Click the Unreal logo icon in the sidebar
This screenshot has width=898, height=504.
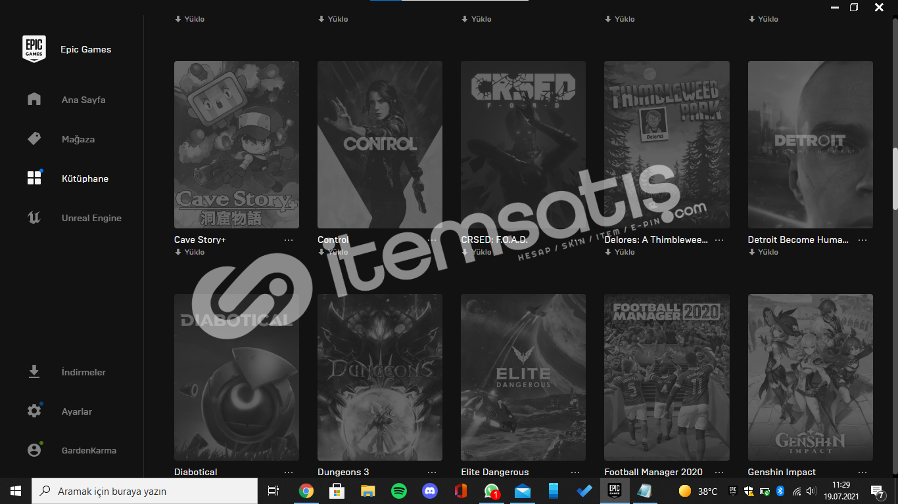coord(34,217)
